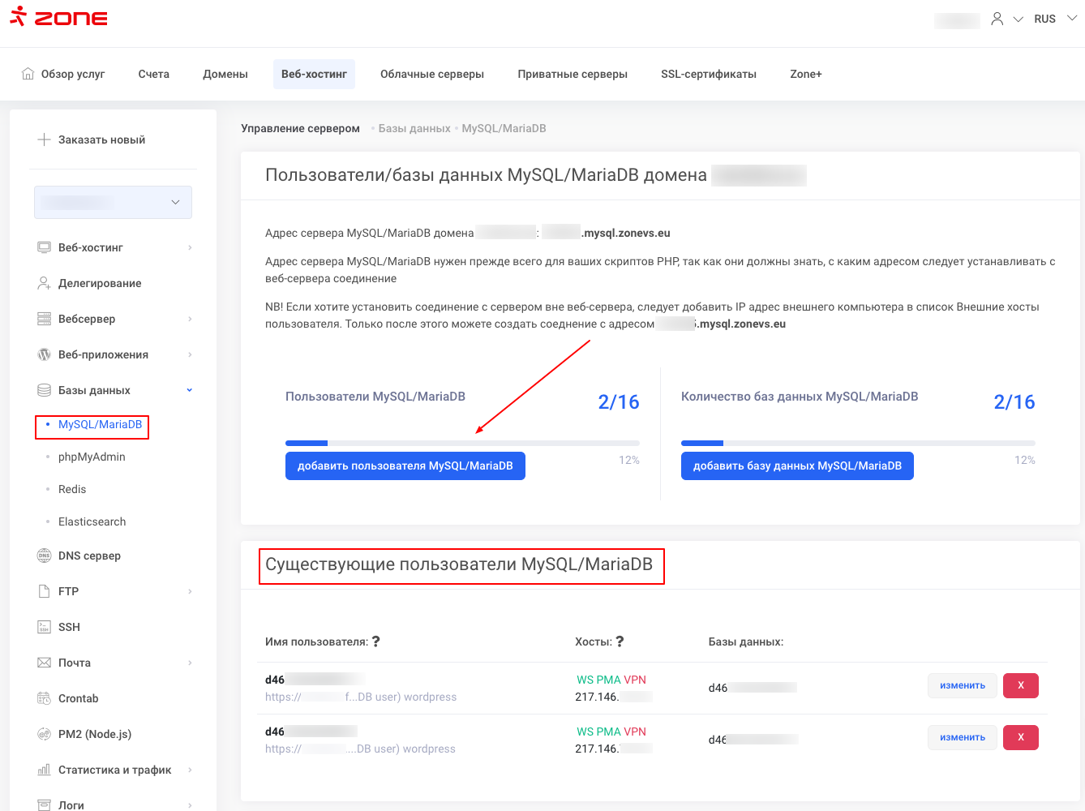1085x811 pixels.
Task: Click the MySQL users usage progress bar
Action: click(x=462, y=443)
